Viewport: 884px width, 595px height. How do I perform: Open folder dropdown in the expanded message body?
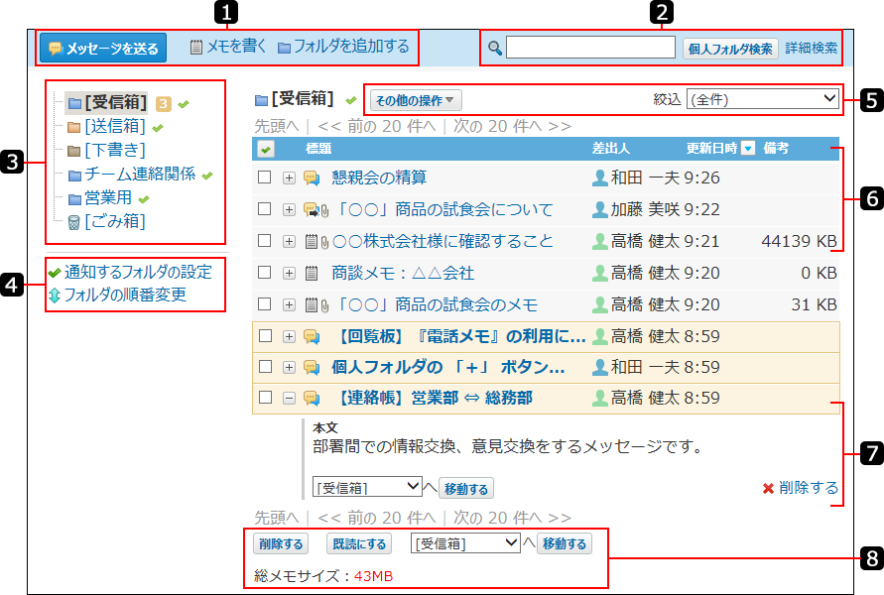(x=367, y=487)
